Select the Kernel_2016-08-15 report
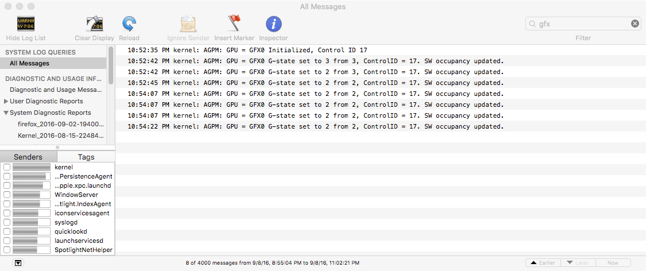Screen dimensions: 646x271 pyautogui.click(x=60, y=135)
